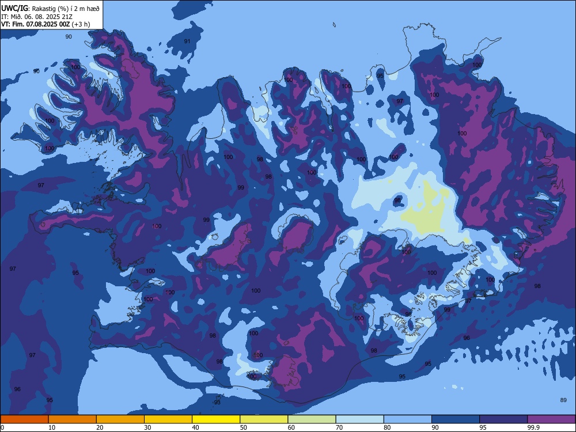Click the '70' tick label on the legend
The height and width of the screenshot is (432, 576).
click(339, 427)
